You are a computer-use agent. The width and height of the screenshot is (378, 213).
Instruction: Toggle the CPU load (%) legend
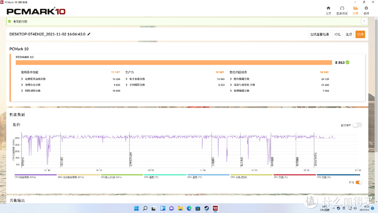click(338, 176)
